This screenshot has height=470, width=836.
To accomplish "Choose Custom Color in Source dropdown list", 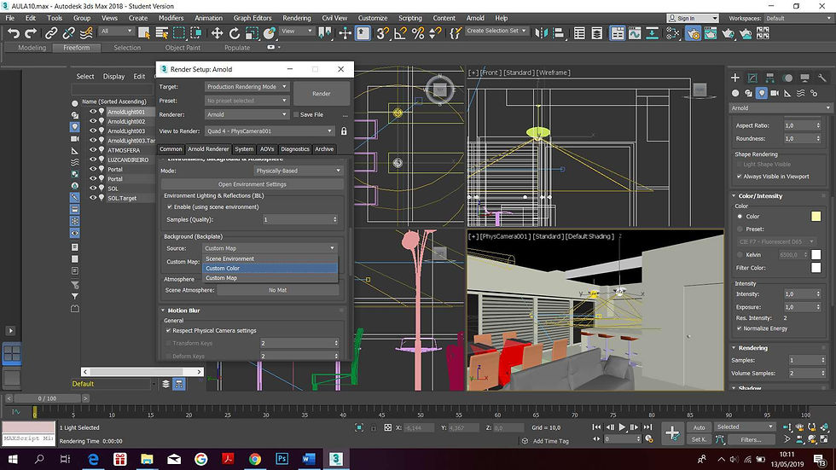I will [270, 268].
